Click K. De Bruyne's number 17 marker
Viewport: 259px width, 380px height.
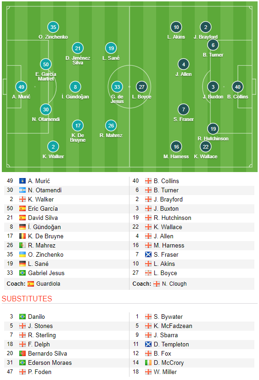click(x=78, y=126)
